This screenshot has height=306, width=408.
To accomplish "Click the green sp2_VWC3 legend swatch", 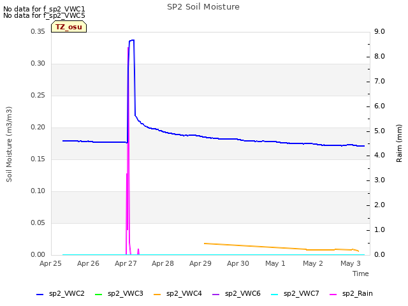I will pyautogui.click(x=99, y=295).
